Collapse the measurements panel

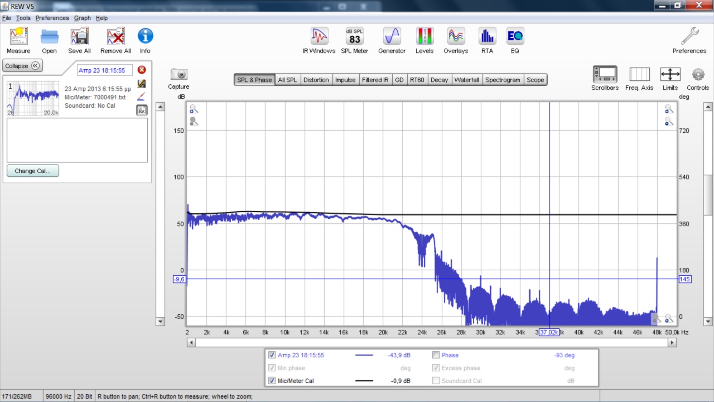click(22, 66)
